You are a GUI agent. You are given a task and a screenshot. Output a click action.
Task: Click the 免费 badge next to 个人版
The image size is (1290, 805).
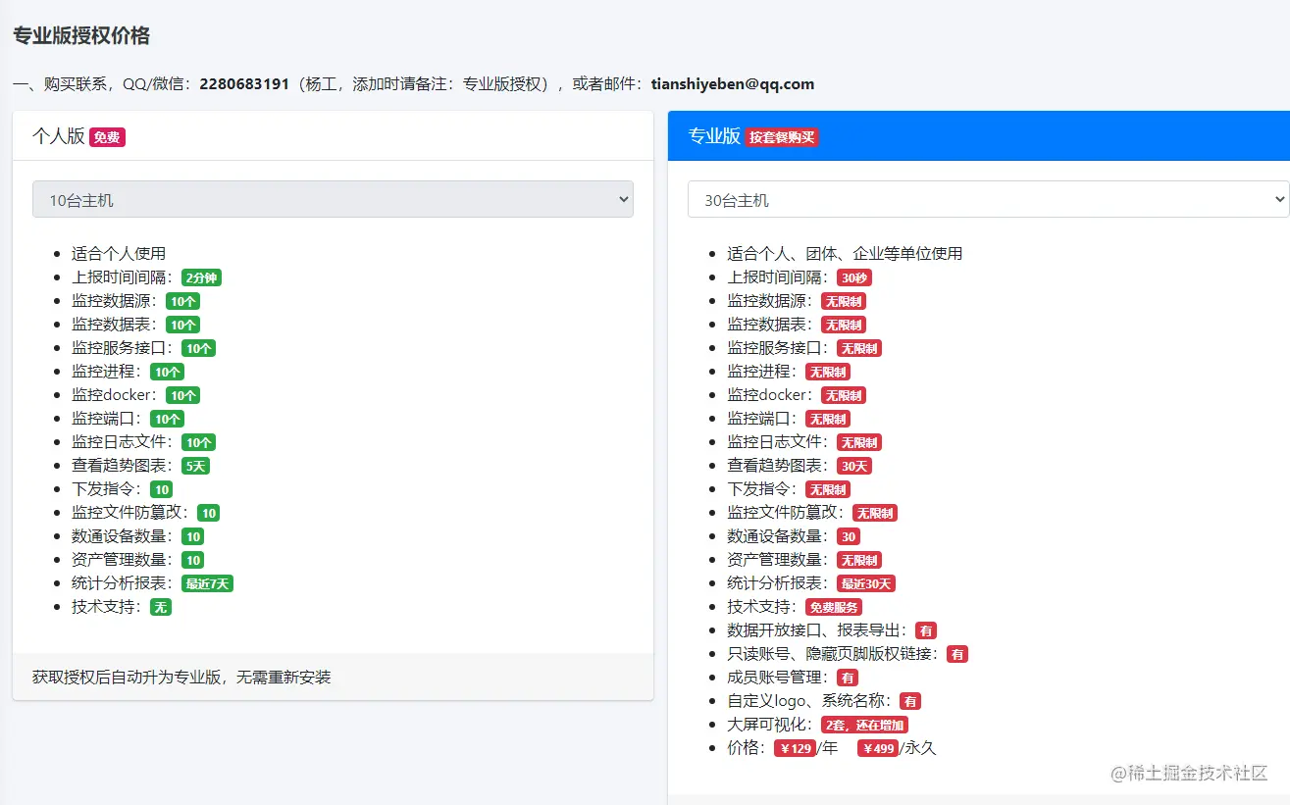click(x=107, y=137)
